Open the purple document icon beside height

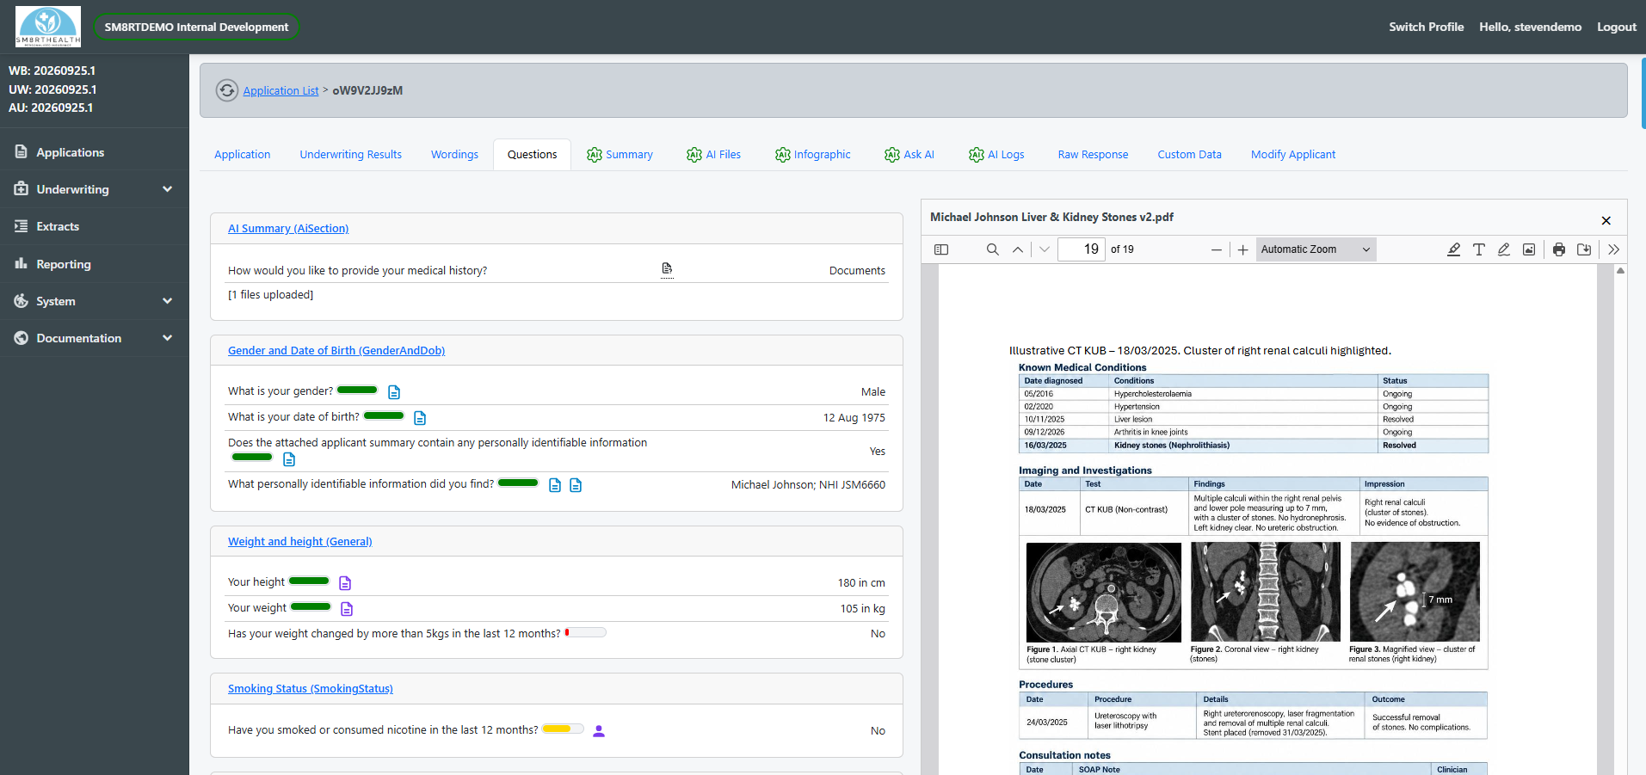345,583
